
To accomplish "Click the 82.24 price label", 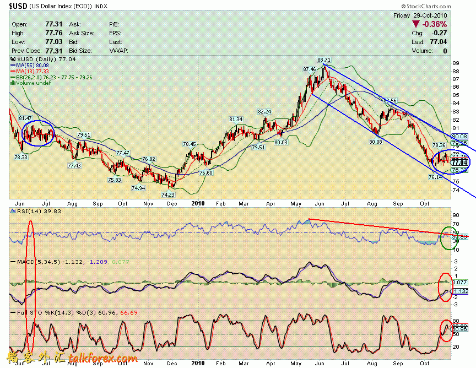I will click(x=264, y=111).
